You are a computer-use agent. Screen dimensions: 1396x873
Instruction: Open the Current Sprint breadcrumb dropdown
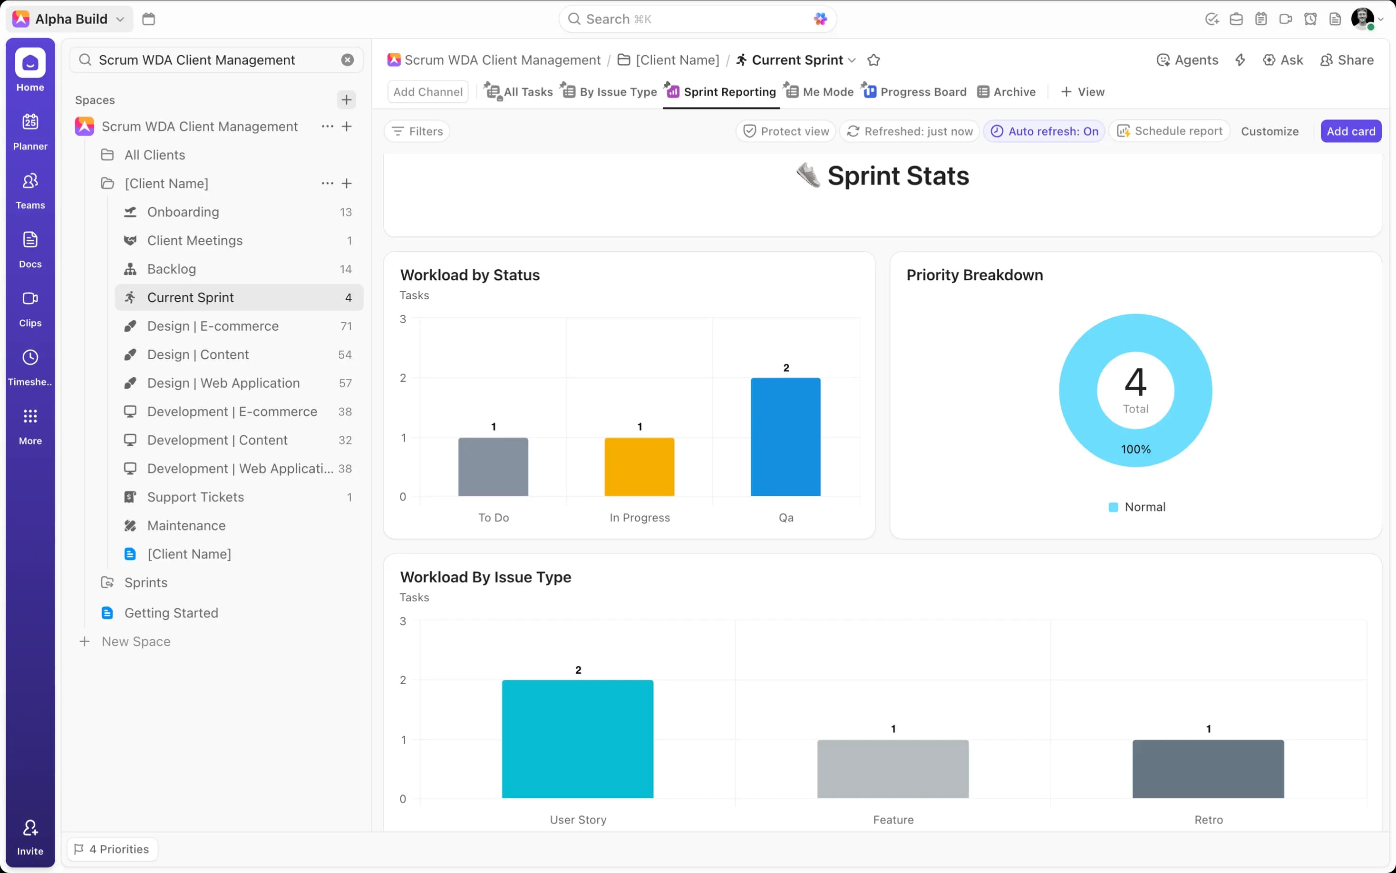[852, 60]
